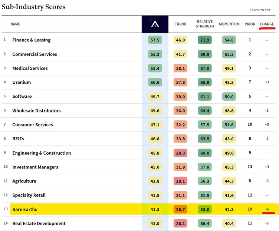The height and width of the screenshot is (231, 279).
Task: Select the Uranium sub-industry name
Action: coord(22,83)
